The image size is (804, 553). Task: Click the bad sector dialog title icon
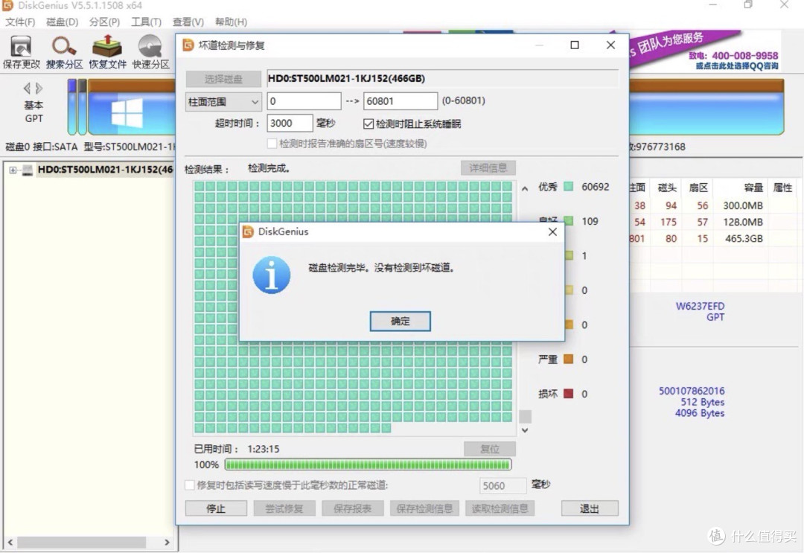click(x=188, y=45)
